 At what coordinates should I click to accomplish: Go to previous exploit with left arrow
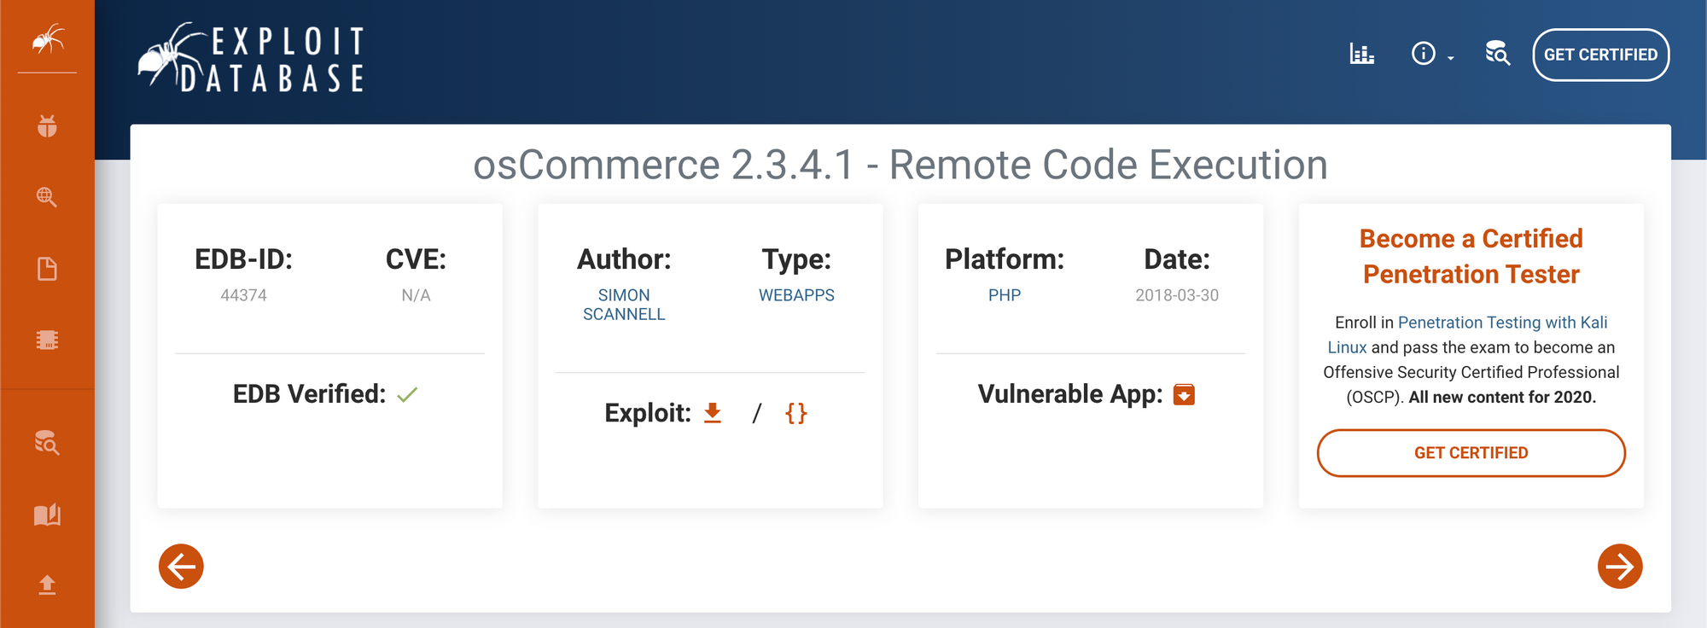click(181, 567)
